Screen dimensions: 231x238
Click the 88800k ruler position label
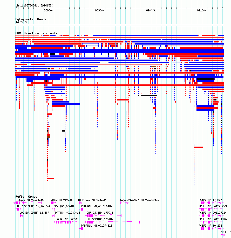tap(49, 10)
